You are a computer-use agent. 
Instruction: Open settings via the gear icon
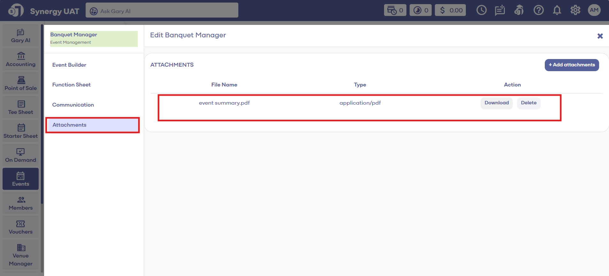point(575,10)
